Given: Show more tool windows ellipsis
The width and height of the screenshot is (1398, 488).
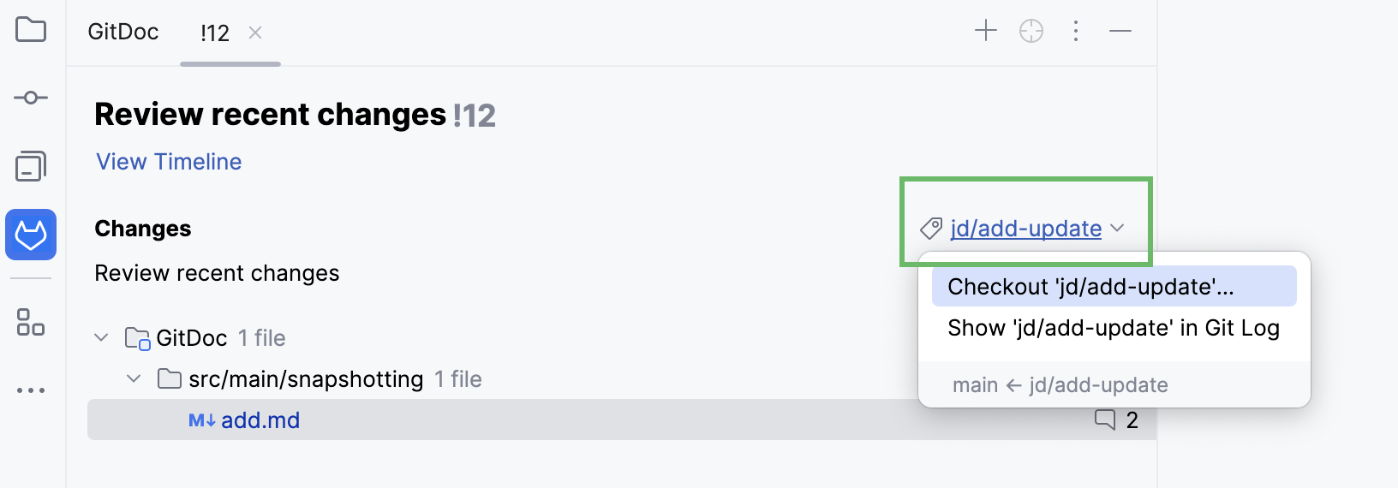Looking at the screenshot, I should pyautogui.click(x=31, y=390).
